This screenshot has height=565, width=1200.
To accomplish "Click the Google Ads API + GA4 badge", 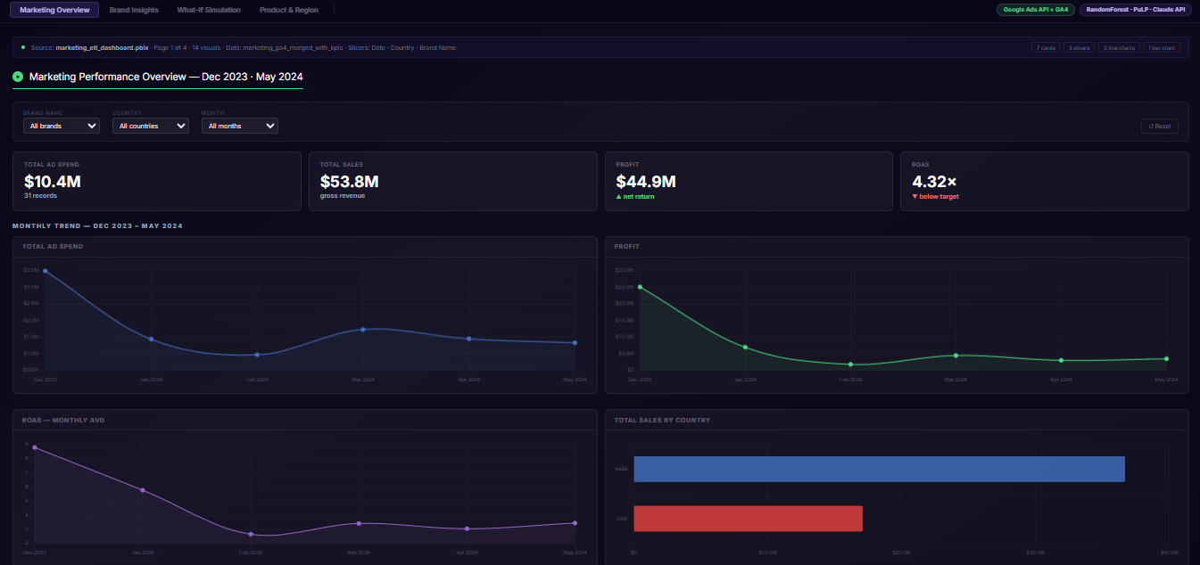I will tap(1036, 10).
